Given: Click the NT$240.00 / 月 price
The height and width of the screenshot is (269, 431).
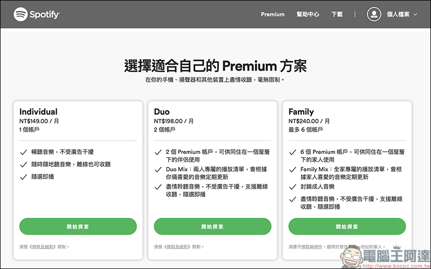Looking at the screenshot, I should [309, 121].
